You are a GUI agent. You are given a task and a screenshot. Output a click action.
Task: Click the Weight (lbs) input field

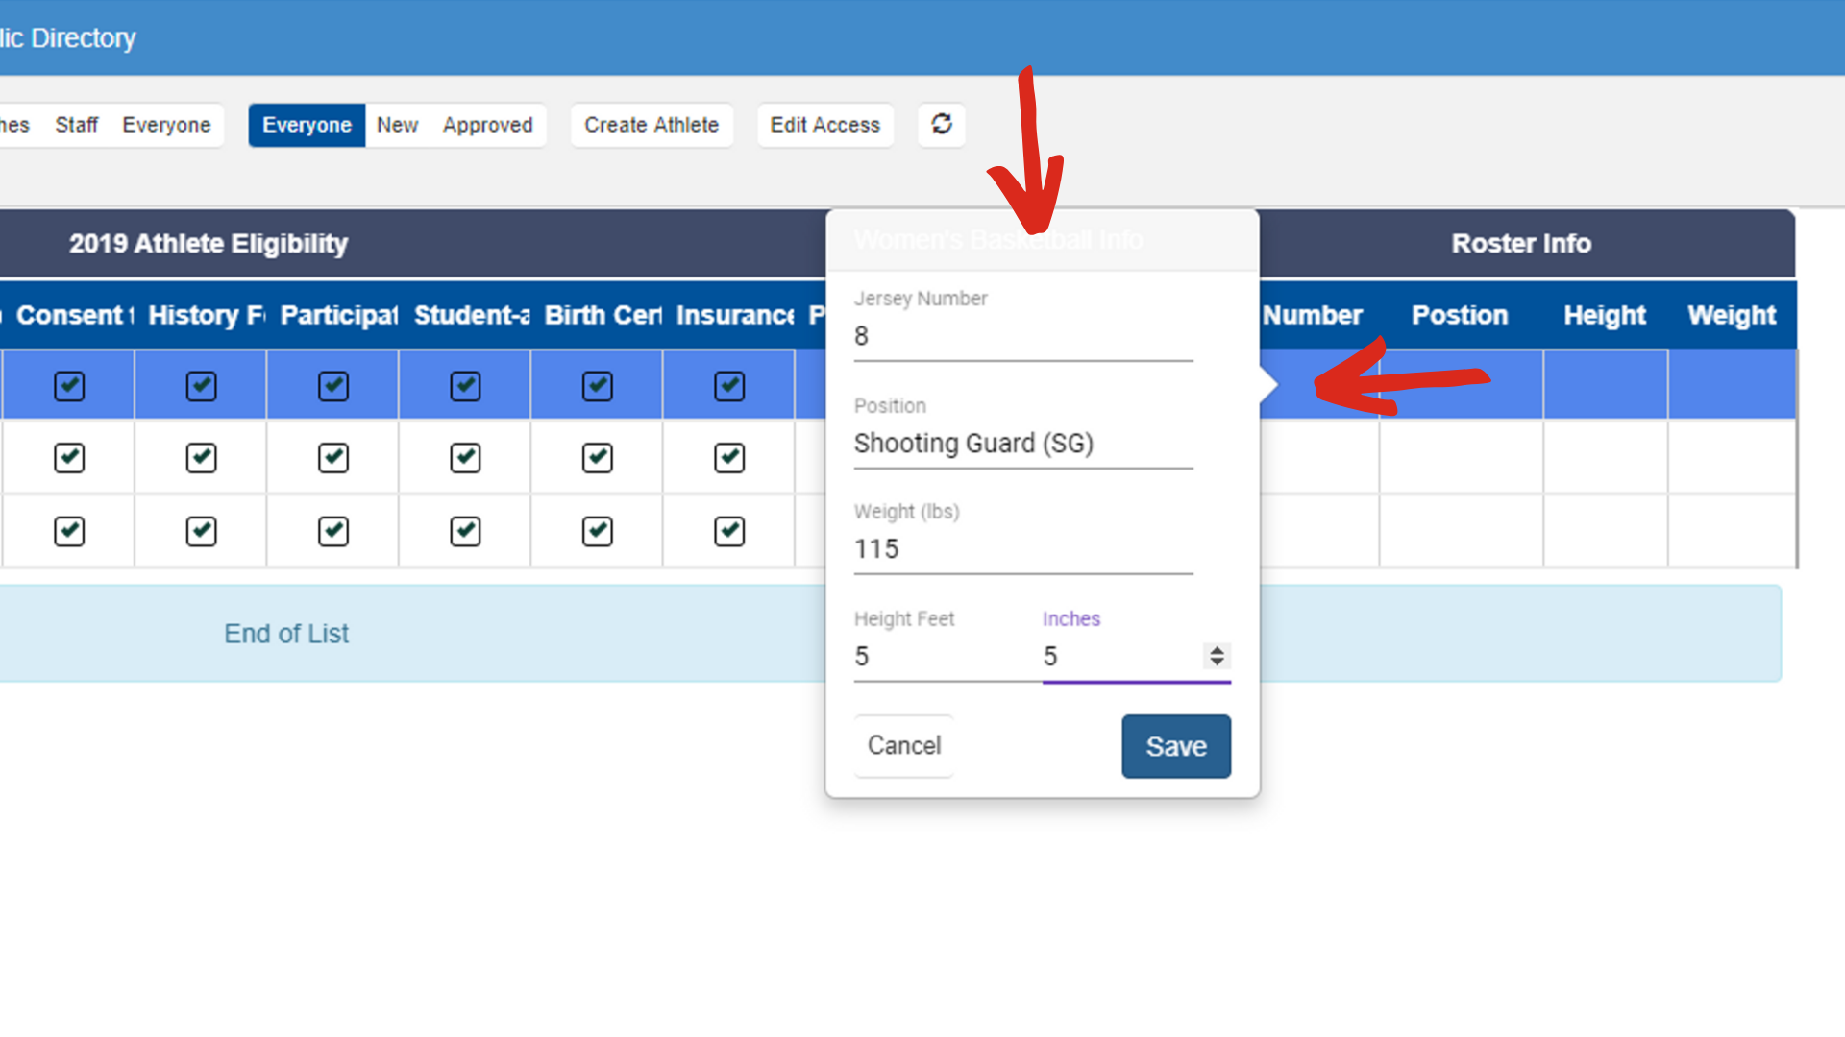click(1022, 549)
